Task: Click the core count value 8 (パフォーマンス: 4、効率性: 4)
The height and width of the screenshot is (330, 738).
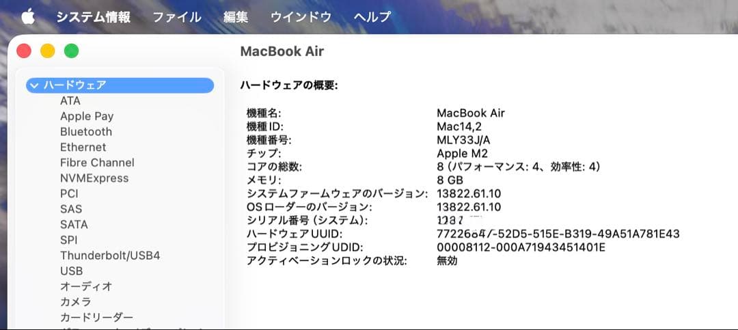Action: point(519,167)
